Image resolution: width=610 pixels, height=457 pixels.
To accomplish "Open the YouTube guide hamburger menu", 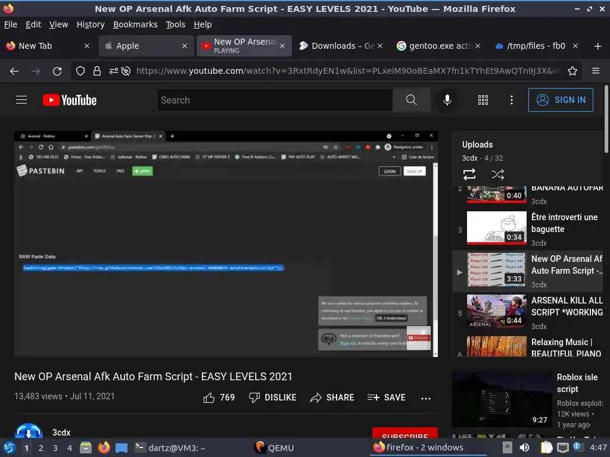I will point(21,100).
